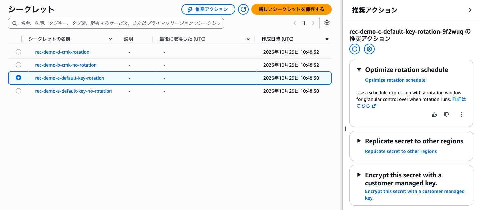Sort by 最後に取得した (UTC) column arrow
The height and width of the screenshot is (210, 480).
click(248, 39)
